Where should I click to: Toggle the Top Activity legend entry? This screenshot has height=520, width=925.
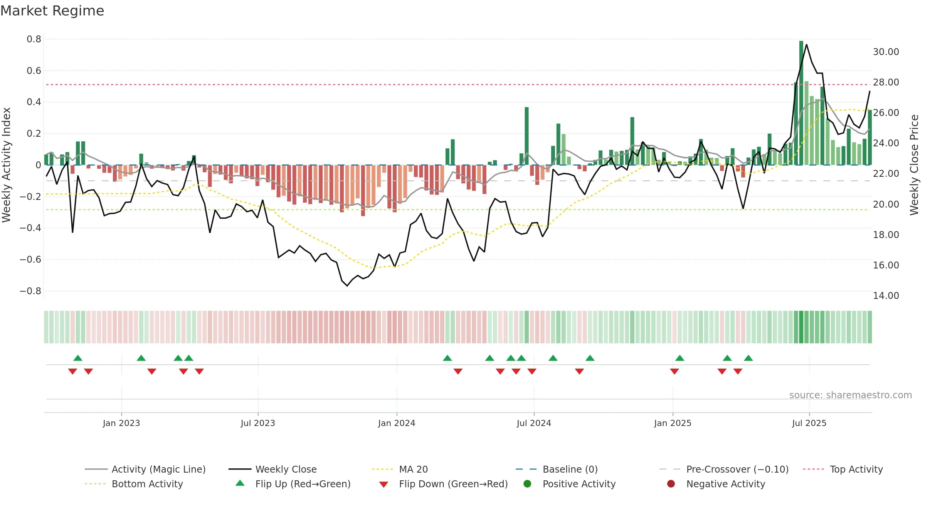[843, 469]
